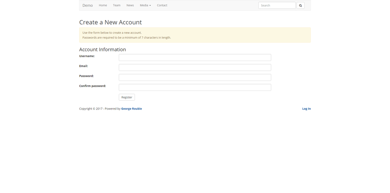Click the Confirm password field
This screenshot has width=390, height=193.
[x=195, y=87]
